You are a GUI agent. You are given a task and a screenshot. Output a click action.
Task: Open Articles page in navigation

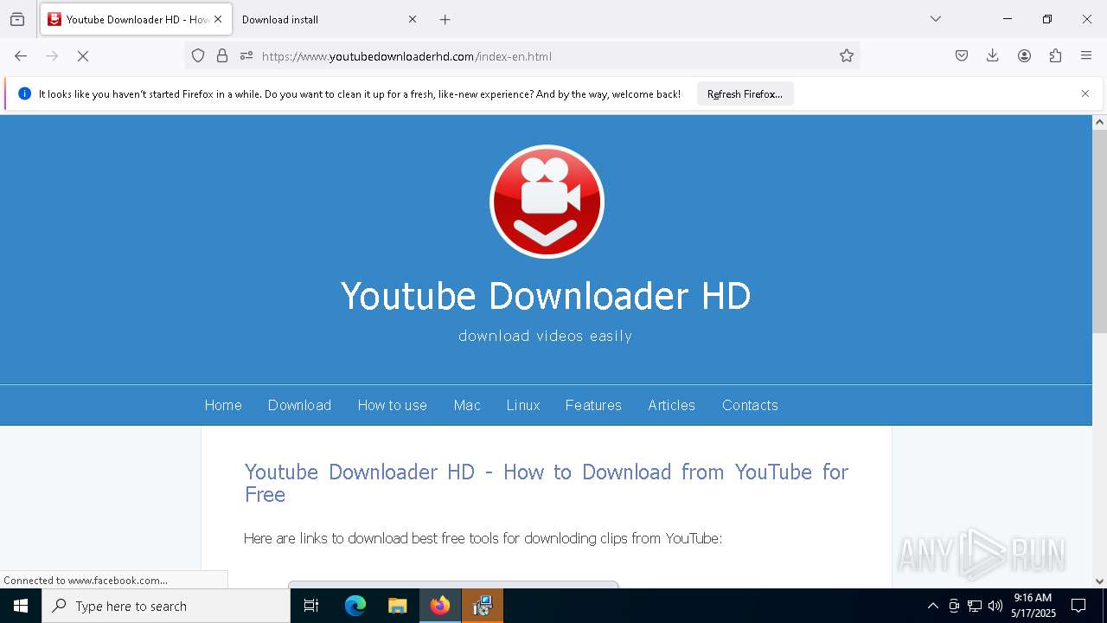pos(672,405)
